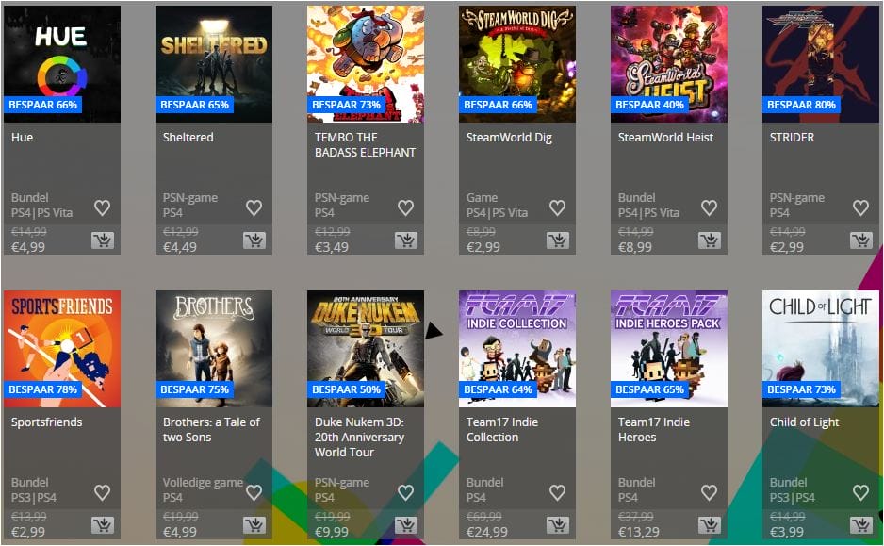
Task: Toggle wishlist heart for Brothers: a Tale of two Sons
Action: click(254, 492)
